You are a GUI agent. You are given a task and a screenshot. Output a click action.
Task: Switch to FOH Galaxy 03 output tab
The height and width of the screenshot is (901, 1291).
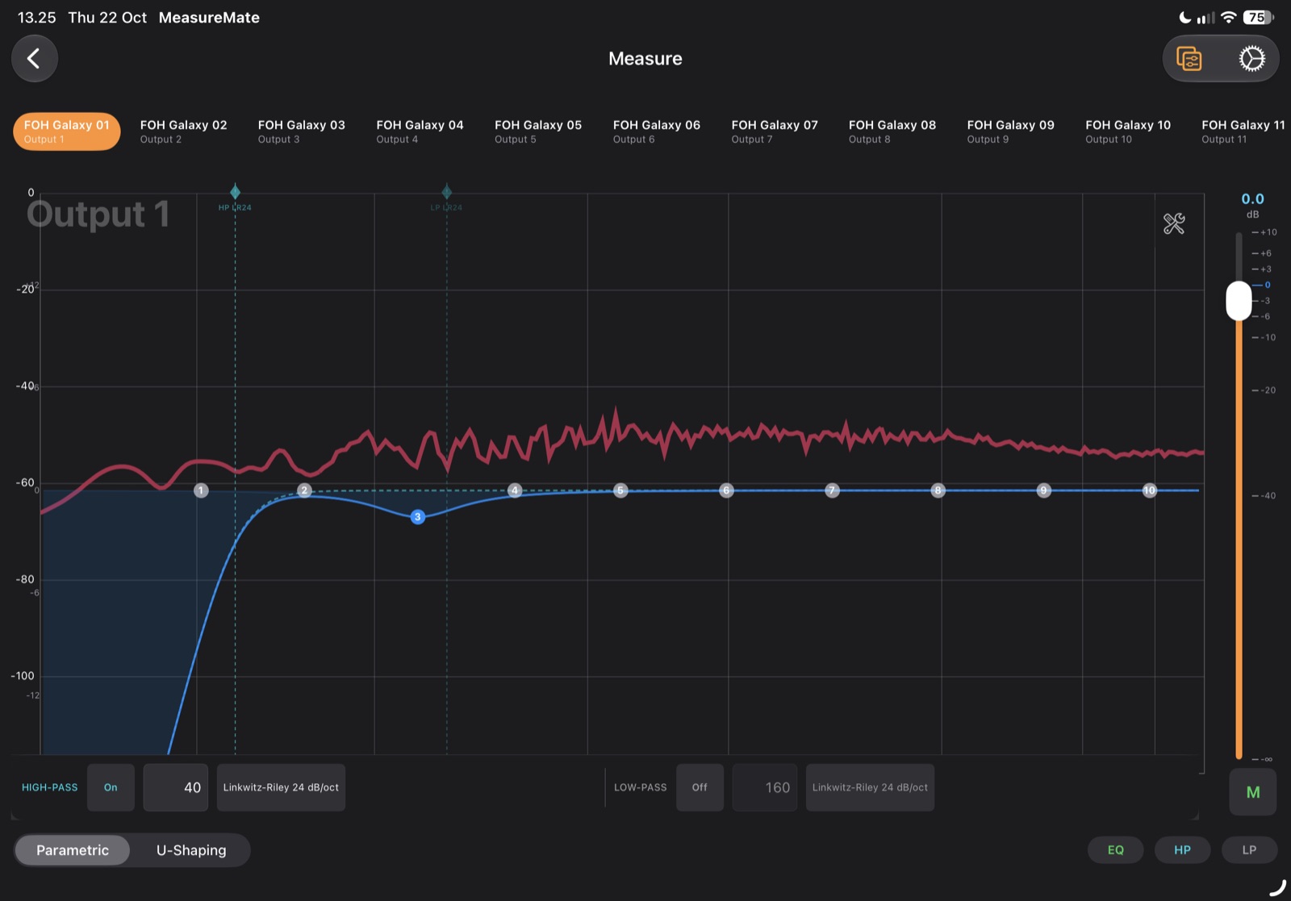(301, 131)
